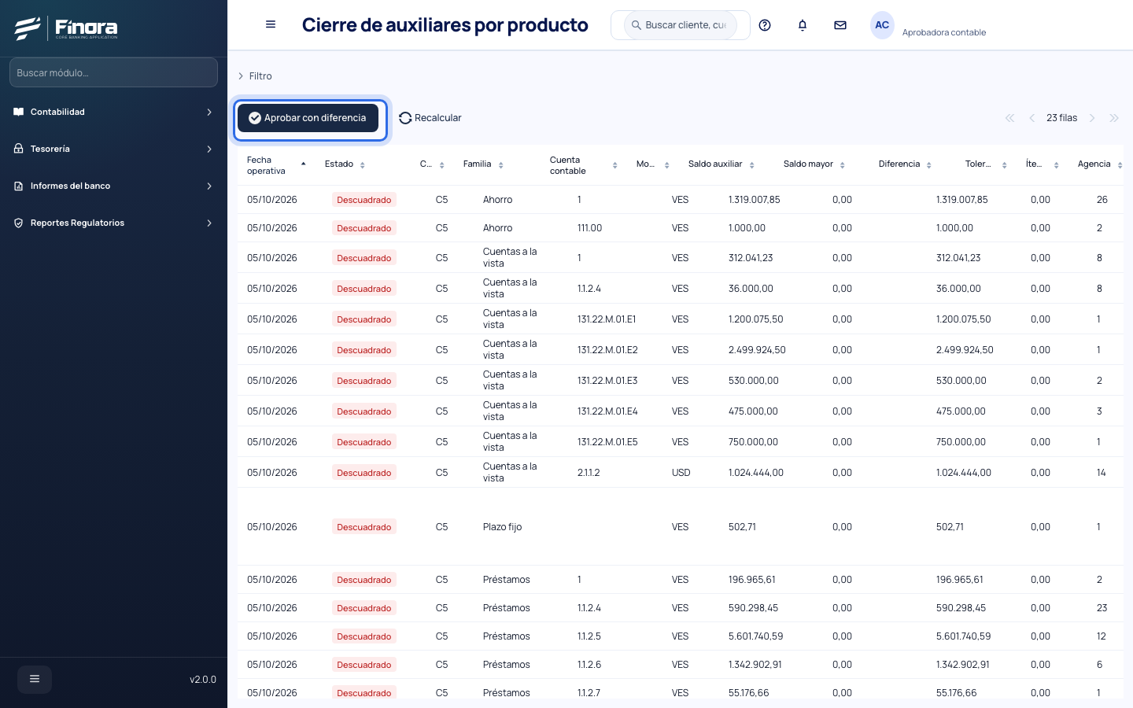Click the Recalcular button
Screen dimensions: 1133x708
click(x=430, y=118)
